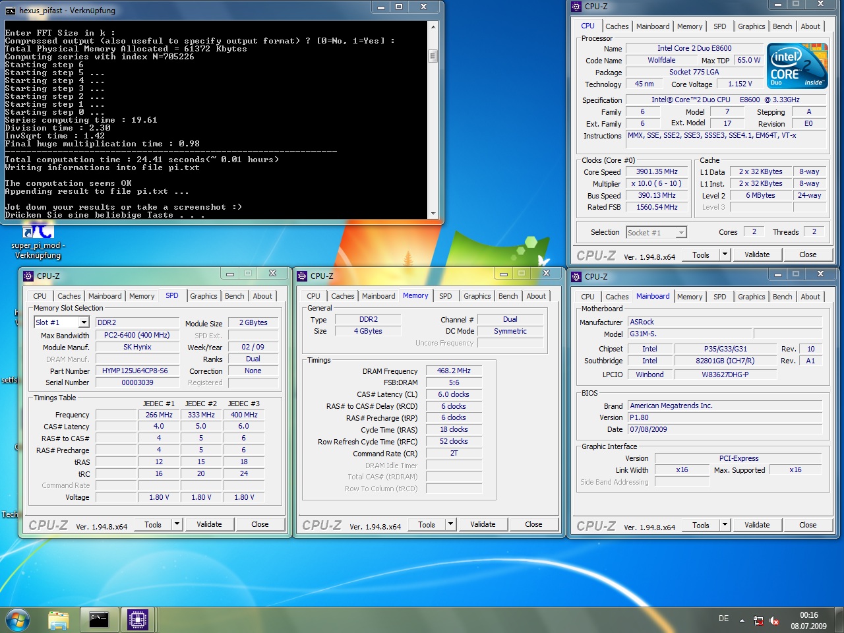Expand Tools dropdown arrow in Memory window
The width and height of the screenshot is (844, 633).
point(450,524)
